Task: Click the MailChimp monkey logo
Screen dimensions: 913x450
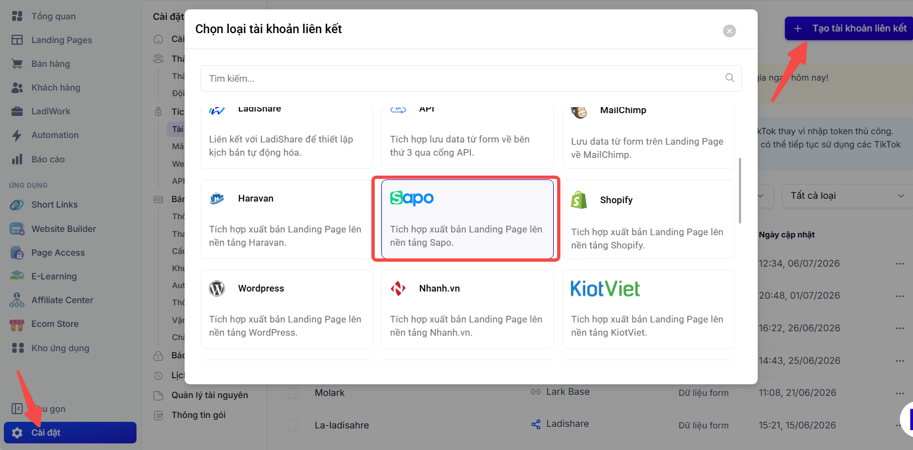Action: point(579,112)
